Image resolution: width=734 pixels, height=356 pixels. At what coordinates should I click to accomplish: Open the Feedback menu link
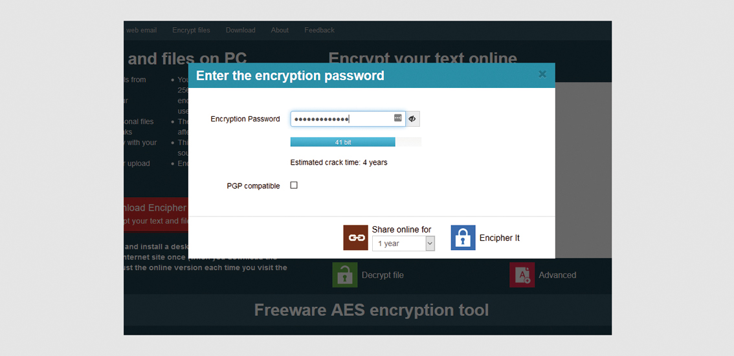click(319, 30)
